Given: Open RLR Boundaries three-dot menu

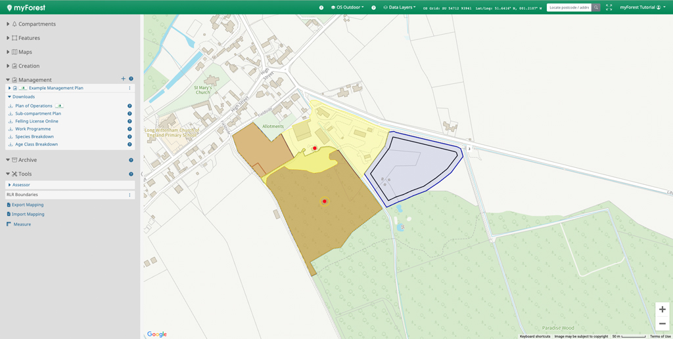Looking at the screenshot, I should pyautogui.click(x=129, y=195).
